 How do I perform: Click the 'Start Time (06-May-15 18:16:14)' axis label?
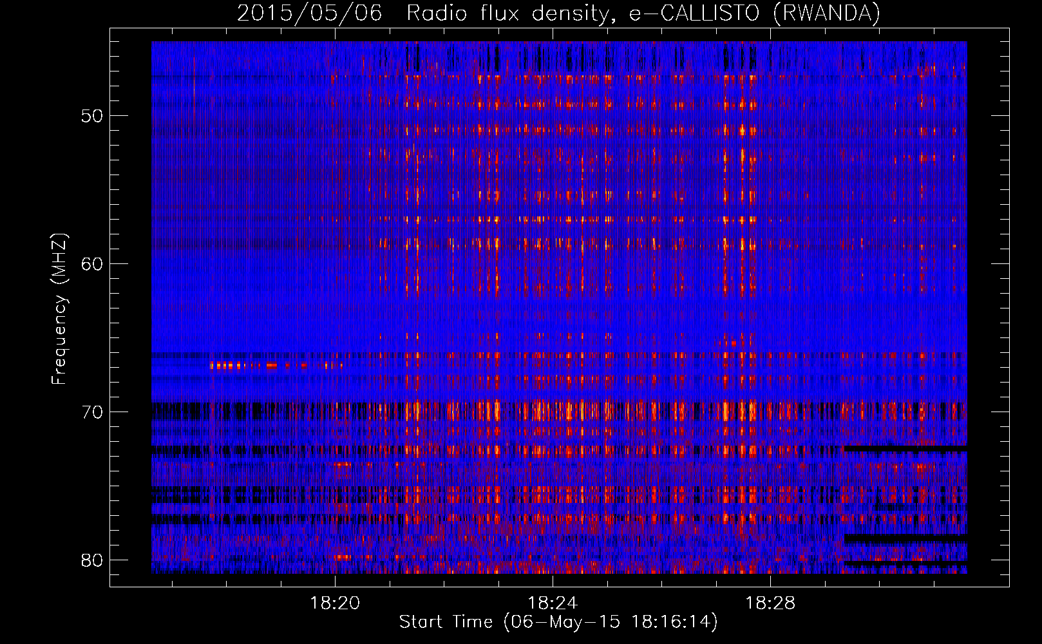pos(558,622)
